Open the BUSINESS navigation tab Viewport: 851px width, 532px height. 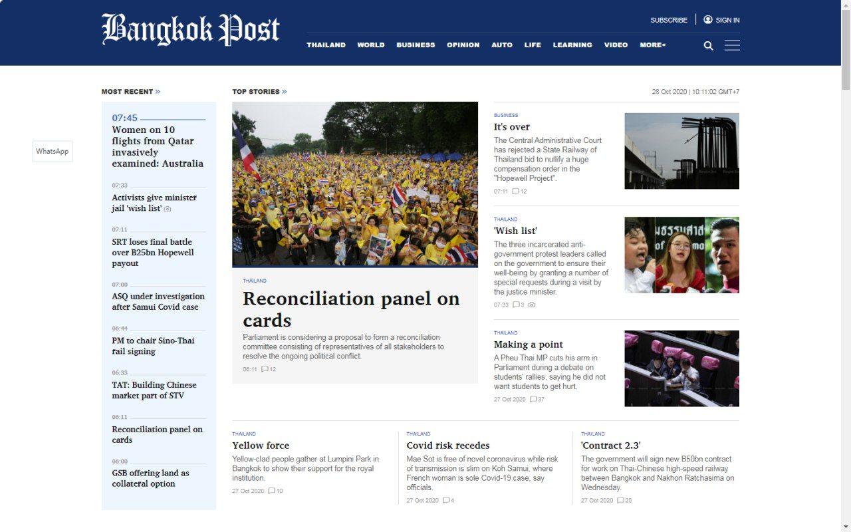coord(416,45)
